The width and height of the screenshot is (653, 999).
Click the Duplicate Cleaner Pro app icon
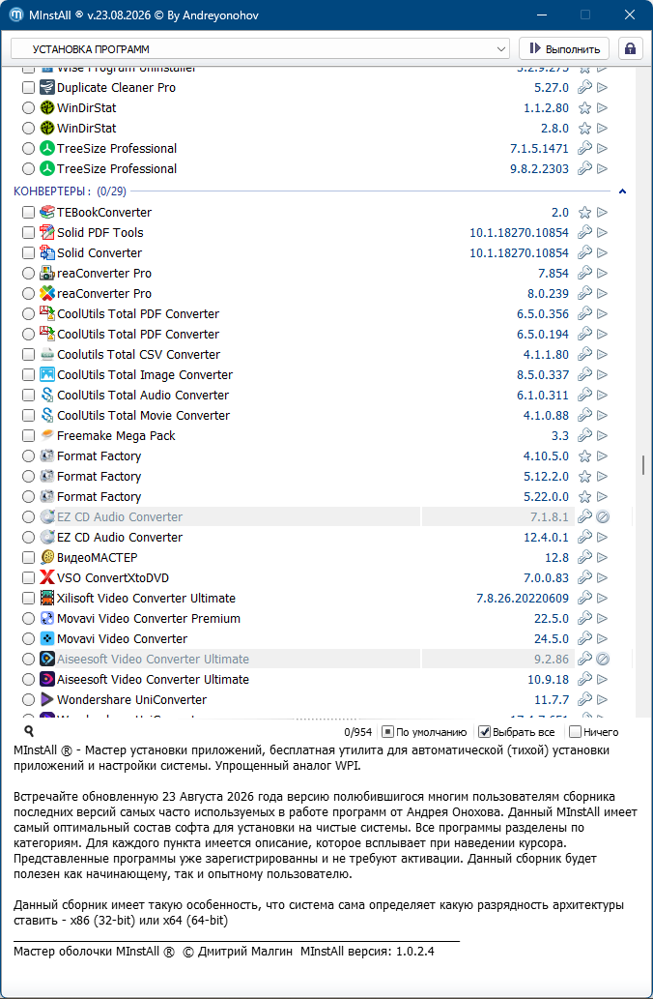[x=47, y=87]
